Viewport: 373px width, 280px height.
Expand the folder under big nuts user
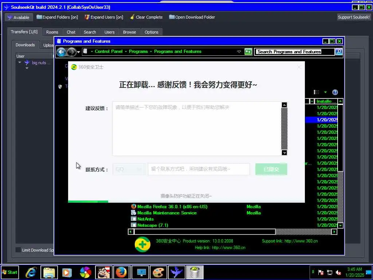[27, 68]
